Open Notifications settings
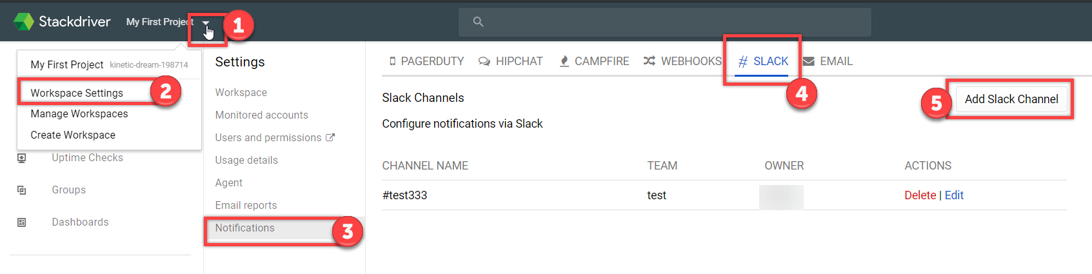 pyautogui.click(x=245, y=228)
